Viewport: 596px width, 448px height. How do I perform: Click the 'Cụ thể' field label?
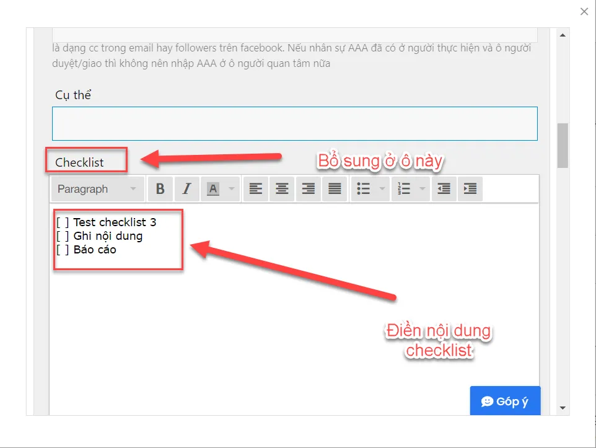(73, 95)
